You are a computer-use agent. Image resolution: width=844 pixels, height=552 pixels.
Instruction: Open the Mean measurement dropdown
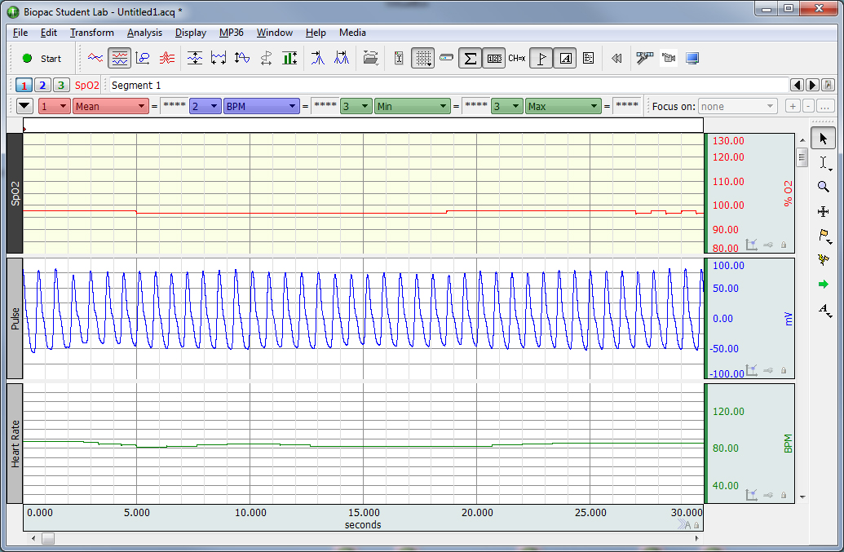pos(110,107)
